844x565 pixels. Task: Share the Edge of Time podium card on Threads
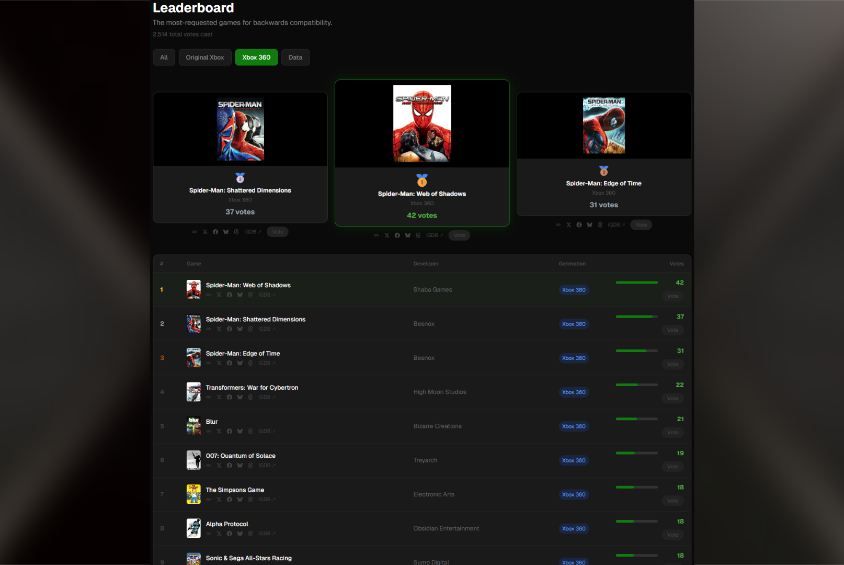600,224
